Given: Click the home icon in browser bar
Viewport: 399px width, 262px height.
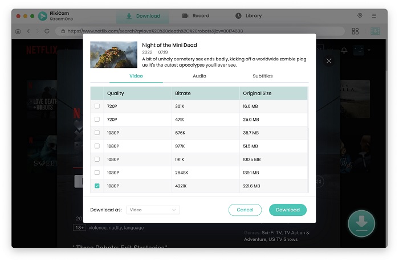Looking at the screenshot, I should 18,31.
